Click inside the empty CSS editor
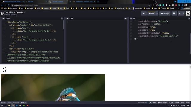The width and height of the screenshot is (191, 107). 96,41
